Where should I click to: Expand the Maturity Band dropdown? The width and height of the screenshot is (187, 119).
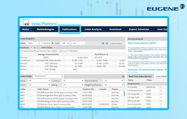tap(113, 81)
